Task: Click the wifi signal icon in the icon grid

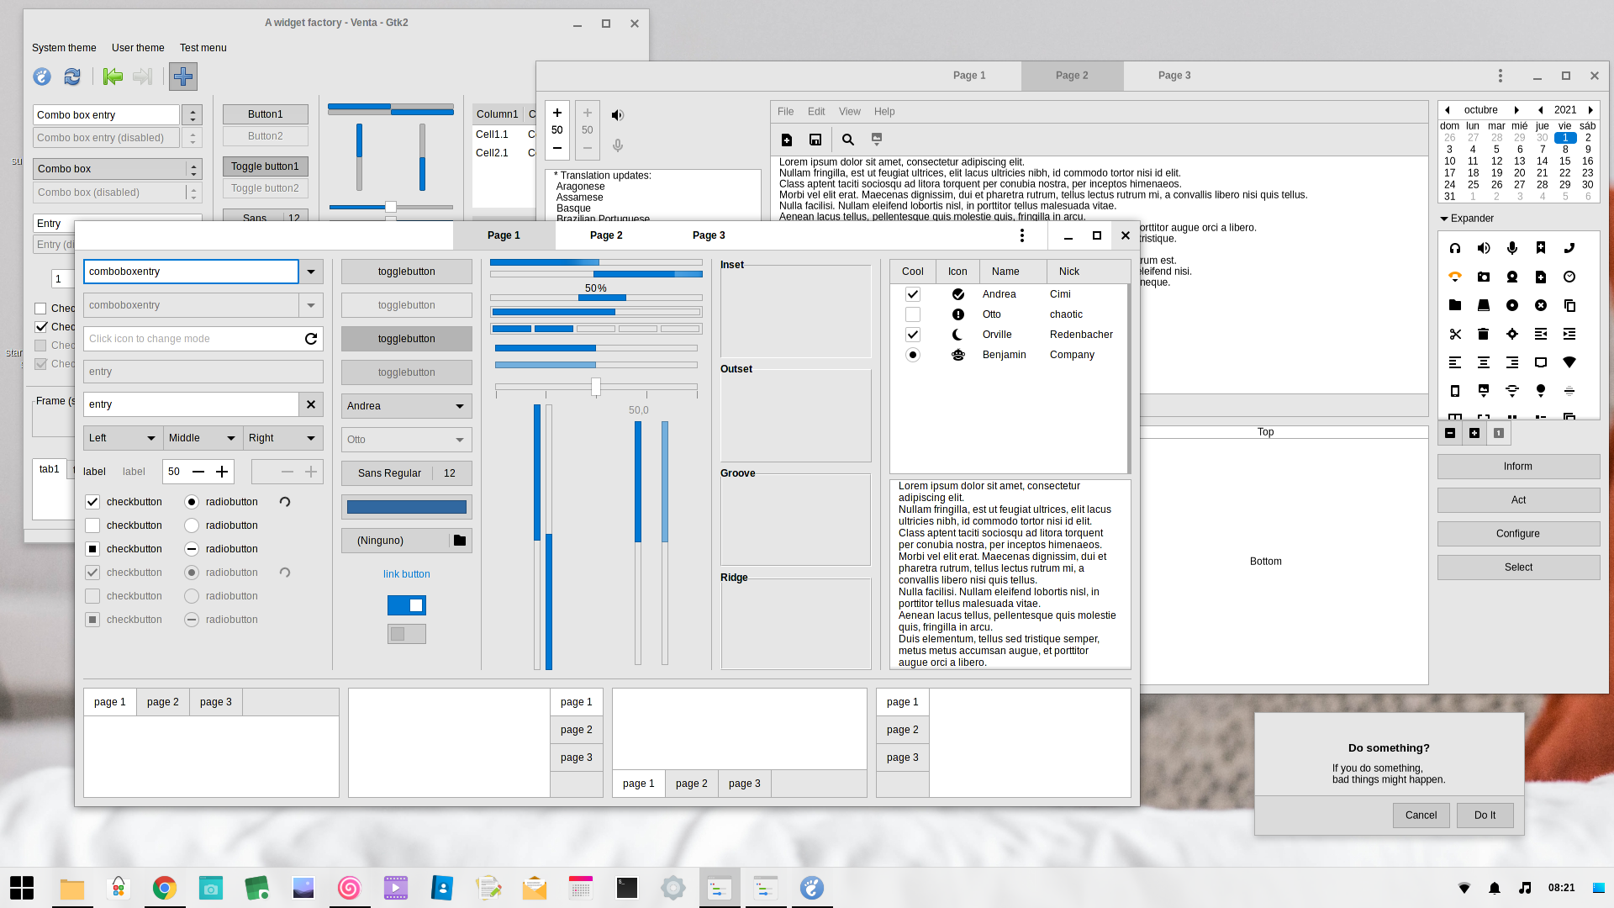Action: coord(1569,362)
